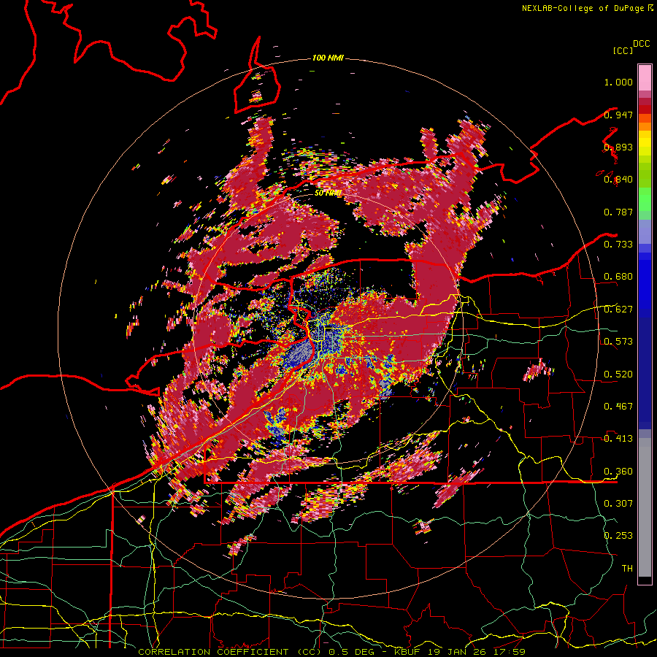Screen dimensions: 657x657
Task: Click the TH threshold label
Action: [x=627, y=568]
